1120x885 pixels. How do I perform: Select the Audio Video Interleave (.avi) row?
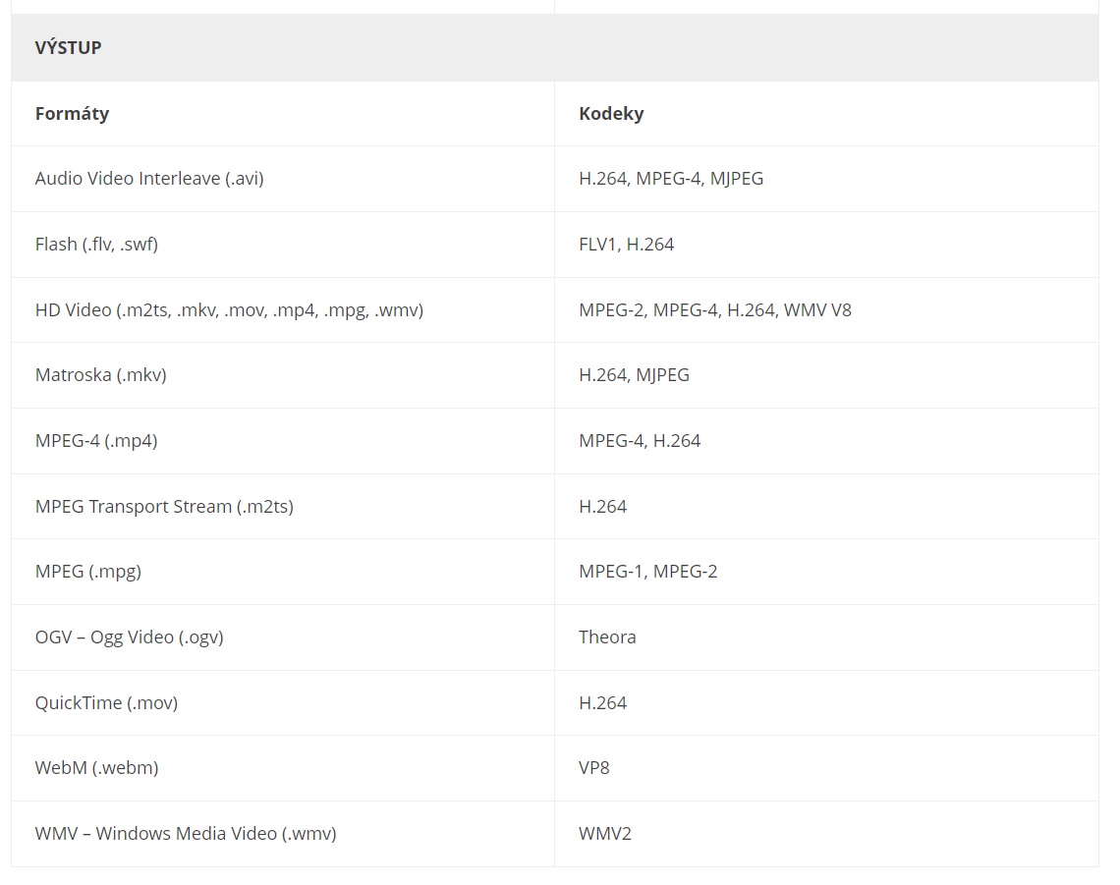tap(555, 179)
